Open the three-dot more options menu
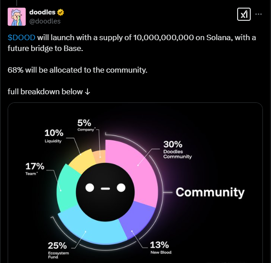The height and width of the screenshot is (263, 271). (258, 14)
